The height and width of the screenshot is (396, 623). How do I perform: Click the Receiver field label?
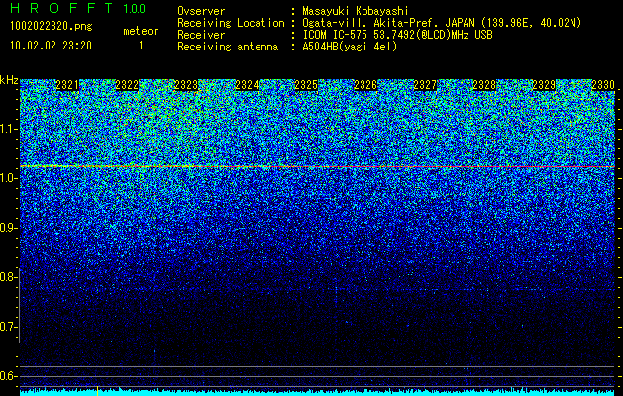pyautogui.click(x=201, y=35)
